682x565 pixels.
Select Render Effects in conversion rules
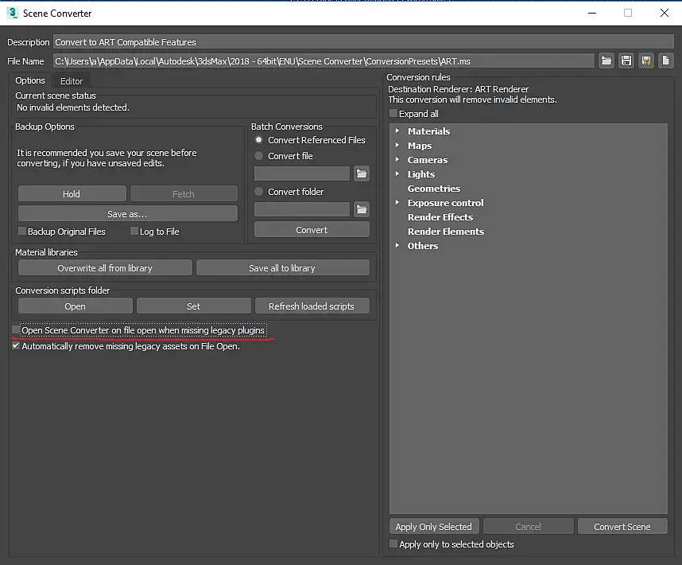pyautogui.click(x=440, y=217)
